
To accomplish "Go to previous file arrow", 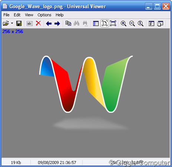I will 49,23.
